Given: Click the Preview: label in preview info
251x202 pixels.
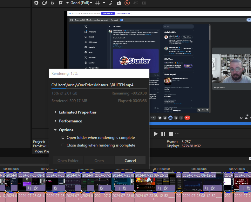Looking at the screenshot, I should click(40, 146).
